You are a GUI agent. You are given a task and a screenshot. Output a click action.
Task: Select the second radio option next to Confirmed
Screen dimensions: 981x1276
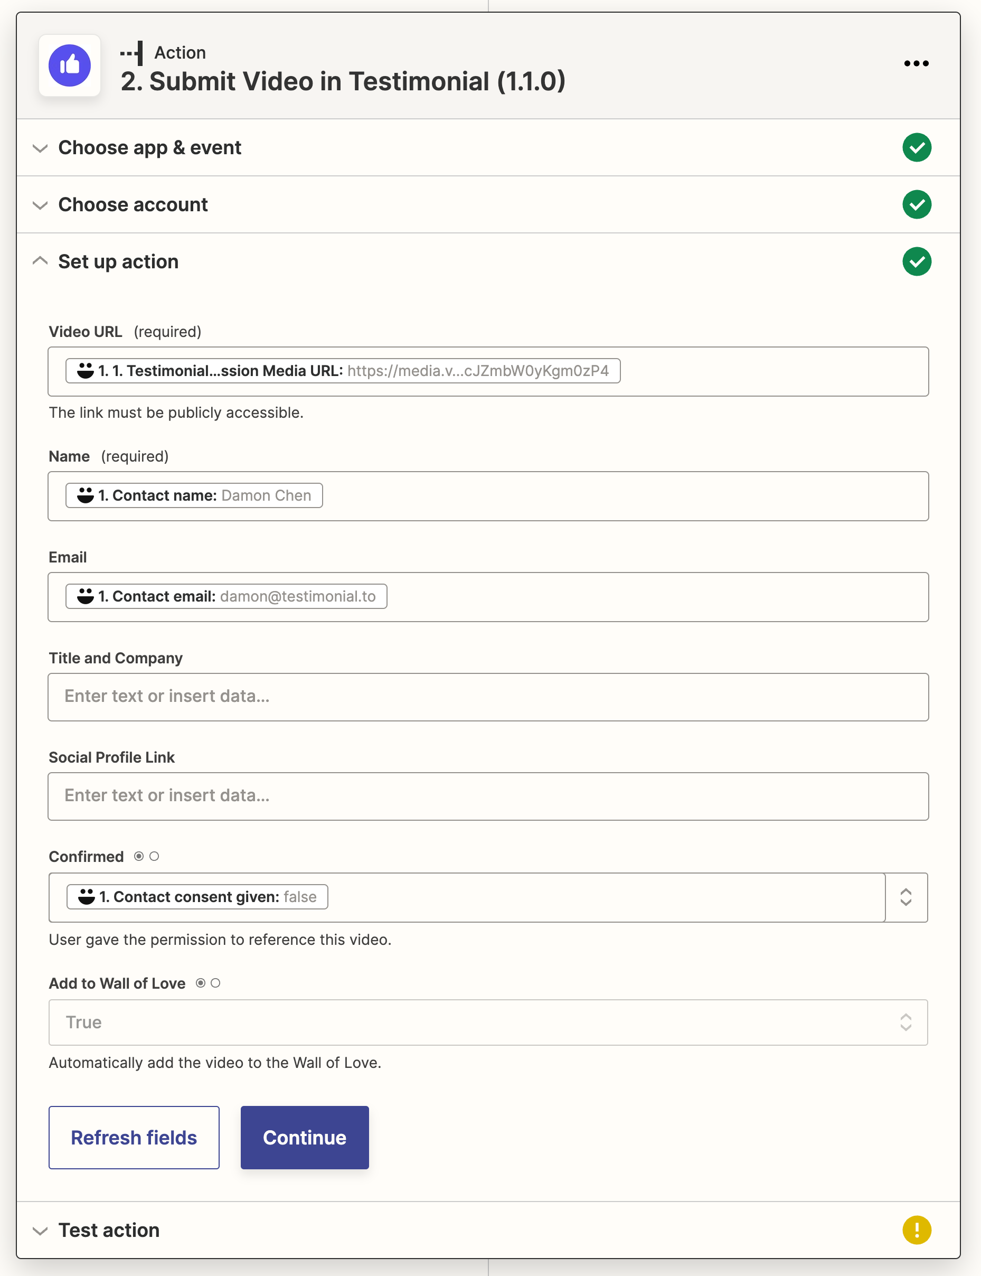pyautogui.click(x=154, y=856)
